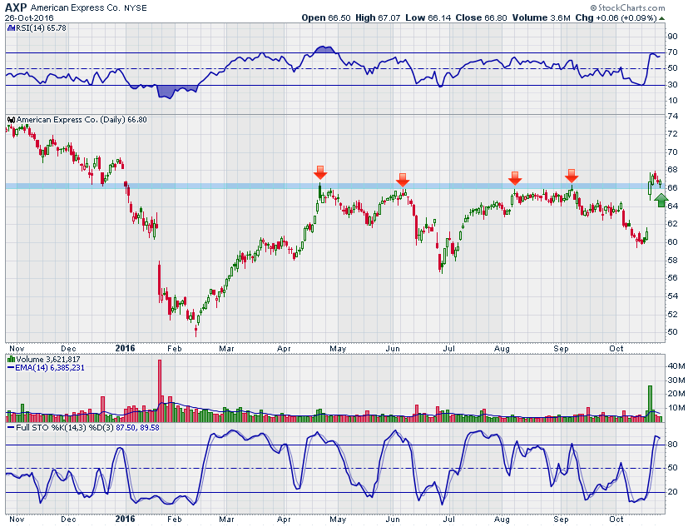Click the Volume 3,621,817 legend label
The height and width of the screenshot is (527, 688).
coord(48,359)
